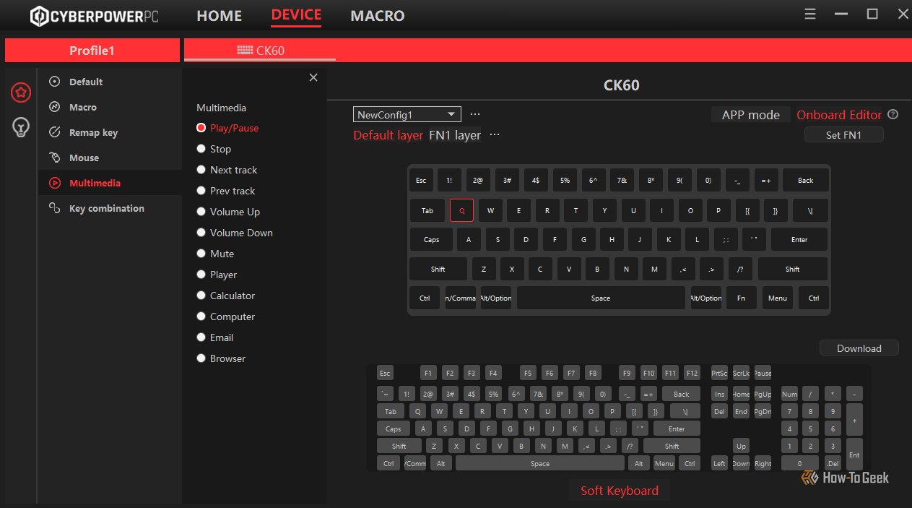Image resolution: width=912 pixels, height=508 pixels.
Task: Select Player radio option
Action: tap(201, 275)
